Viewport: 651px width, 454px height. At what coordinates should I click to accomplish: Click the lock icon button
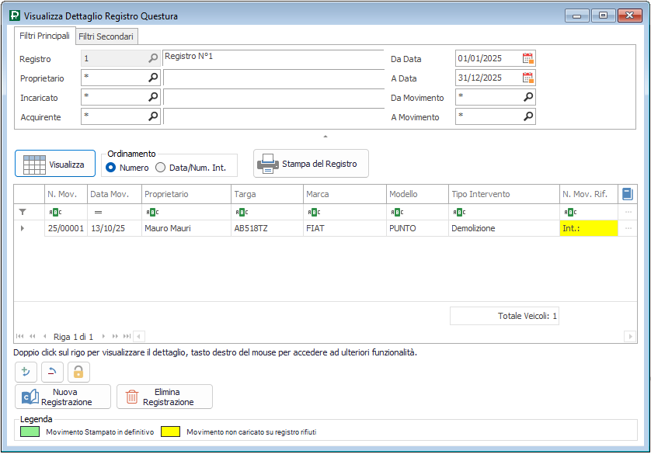[78, 373]
